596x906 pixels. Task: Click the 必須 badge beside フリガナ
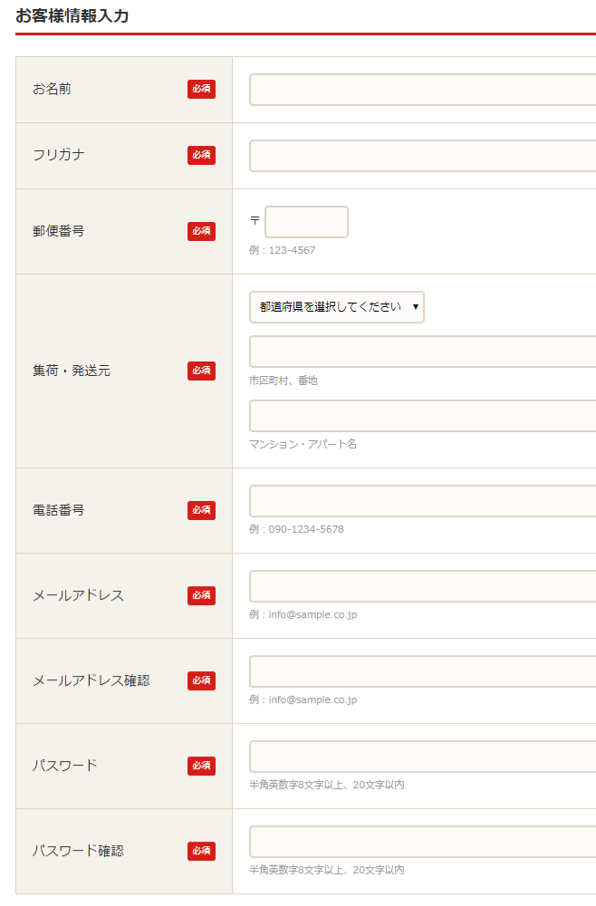coord(201,155)
